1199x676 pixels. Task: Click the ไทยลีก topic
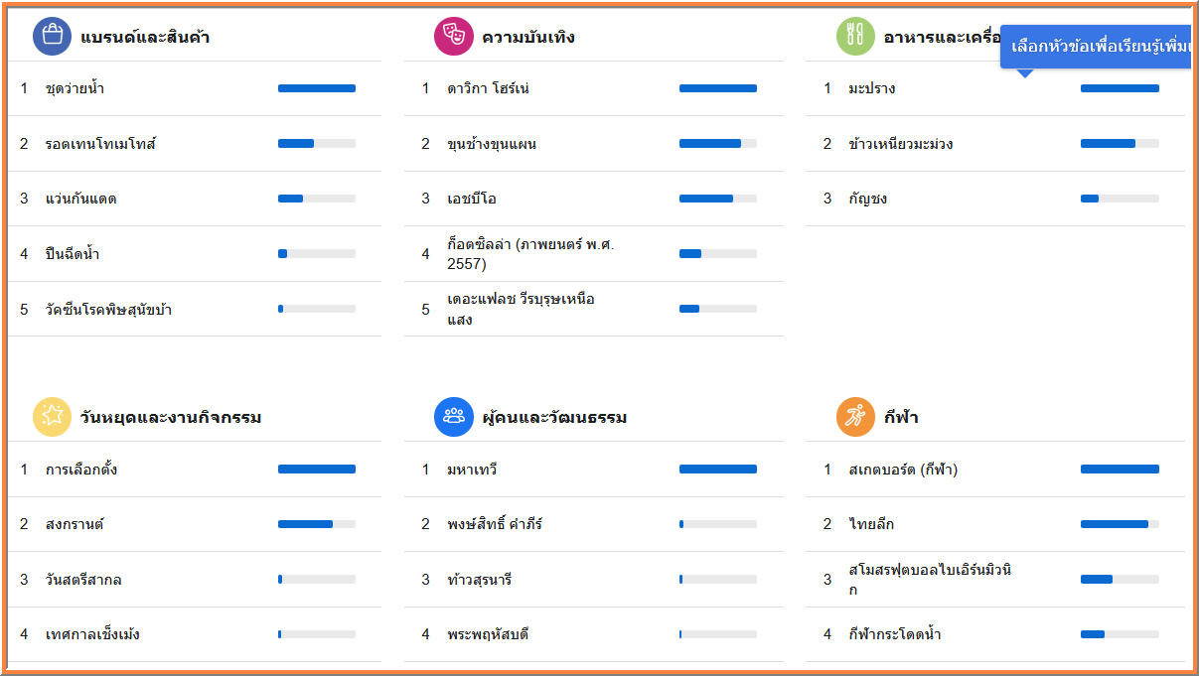[x=871, y=524]
